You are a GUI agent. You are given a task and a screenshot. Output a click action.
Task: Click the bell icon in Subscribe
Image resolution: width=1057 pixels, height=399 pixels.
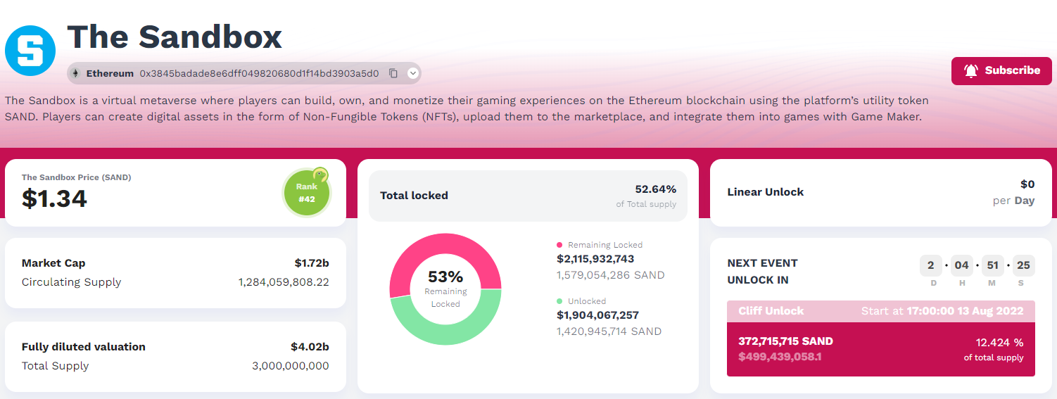coord(971,70)
